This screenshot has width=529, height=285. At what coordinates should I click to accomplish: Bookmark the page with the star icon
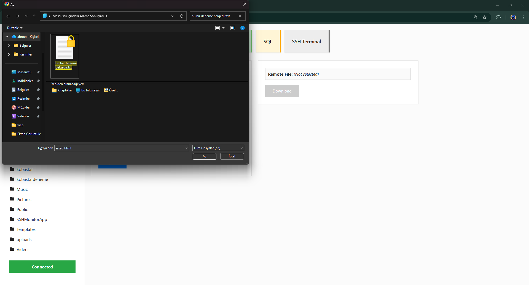[x=485, y=17]
